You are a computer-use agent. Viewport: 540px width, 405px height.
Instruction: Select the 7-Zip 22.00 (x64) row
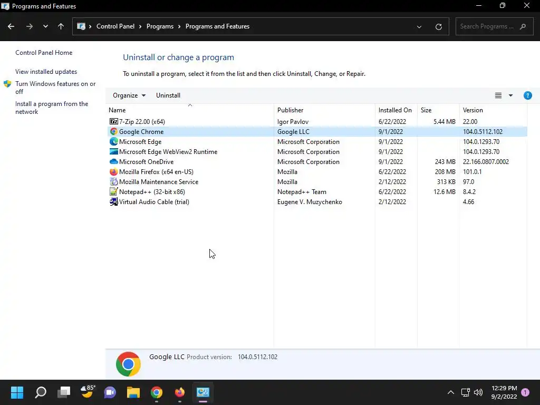click(x=317, y=122)
